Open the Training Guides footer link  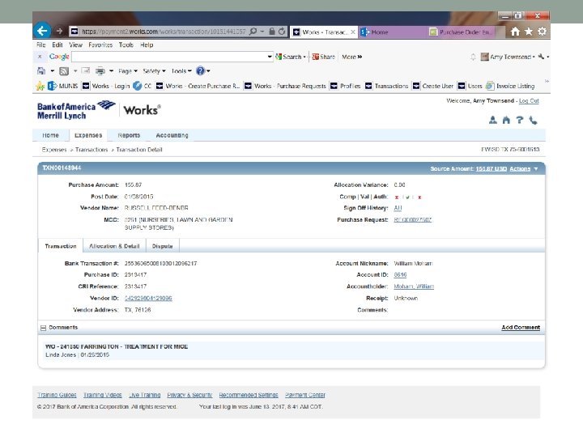pyautogui.click(x=57, y=395)
